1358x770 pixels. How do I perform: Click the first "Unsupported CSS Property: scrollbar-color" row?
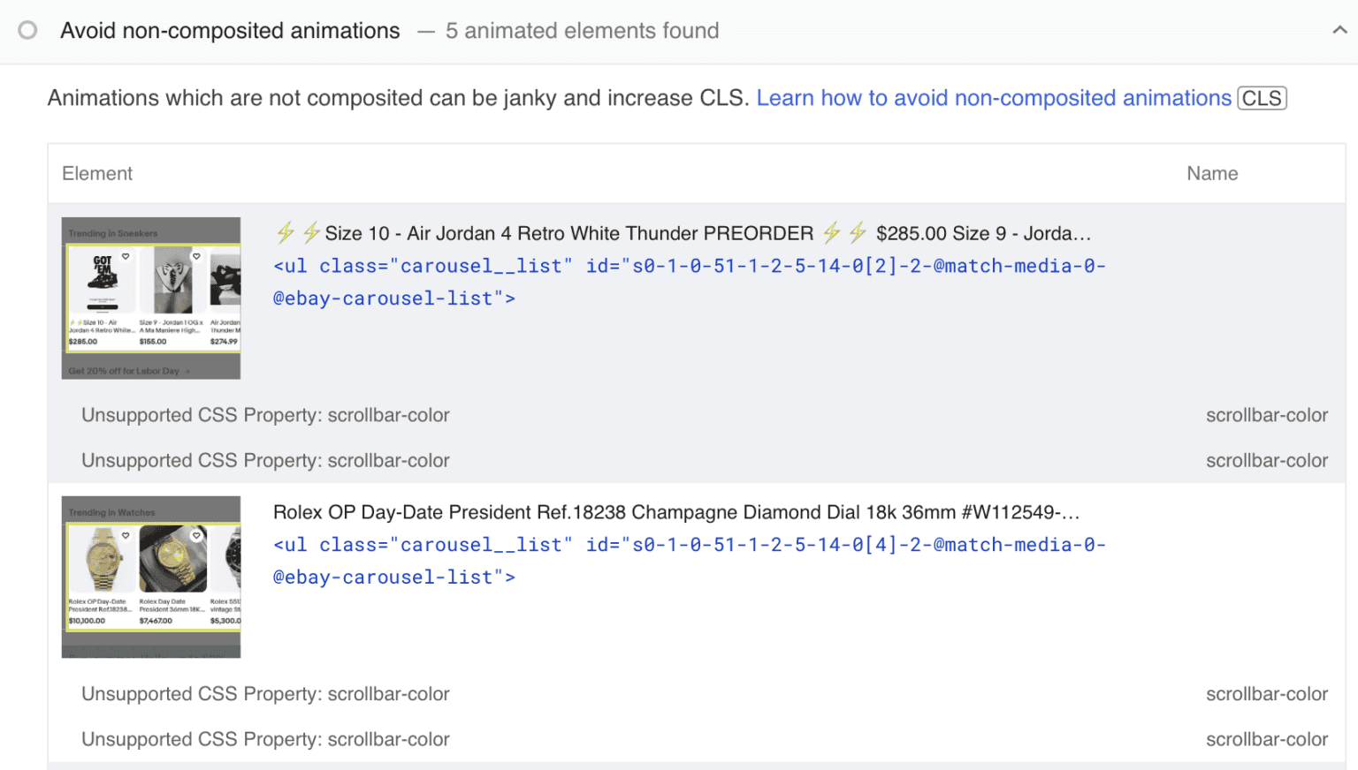pos(265,415)
